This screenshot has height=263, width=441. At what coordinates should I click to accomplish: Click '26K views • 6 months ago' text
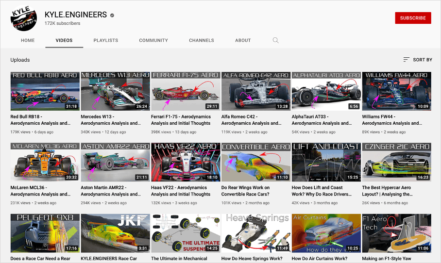pos(385,203)
